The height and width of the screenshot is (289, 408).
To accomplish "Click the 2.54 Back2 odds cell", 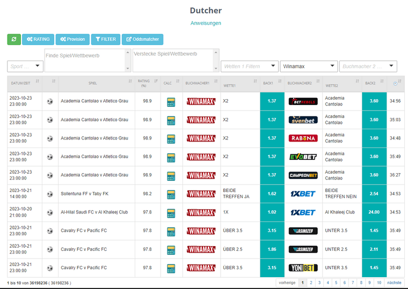I will [374, 194].
